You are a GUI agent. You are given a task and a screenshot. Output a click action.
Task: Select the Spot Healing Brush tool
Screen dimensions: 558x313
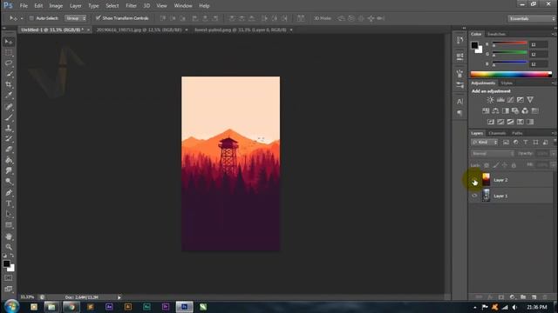coord(9,107)
